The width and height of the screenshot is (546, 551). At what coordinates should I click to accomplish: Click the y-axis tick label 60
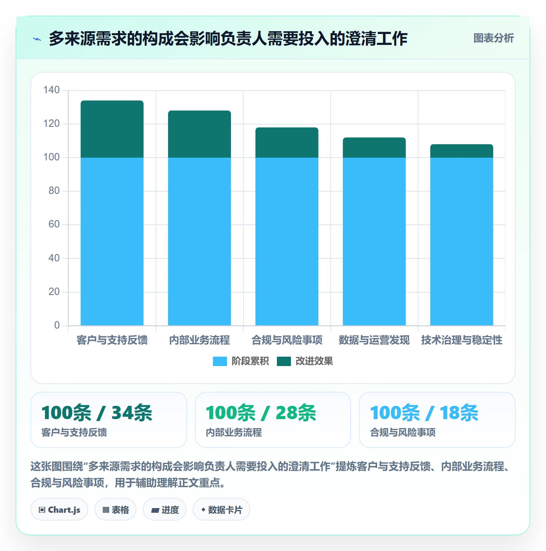tap(54, 224)
